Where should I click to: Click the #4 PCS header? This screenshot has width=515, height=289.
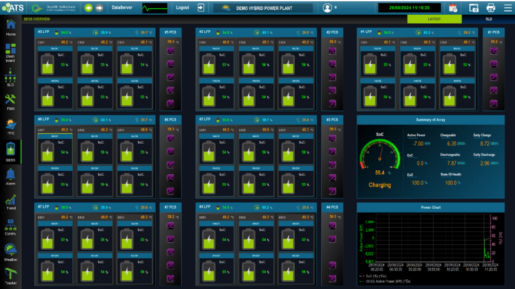[332, 207]
